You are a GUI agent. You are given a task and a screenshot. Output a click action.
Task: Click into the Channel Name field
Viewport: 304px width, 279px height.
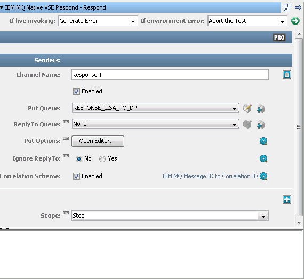click(x=170, y=75)
